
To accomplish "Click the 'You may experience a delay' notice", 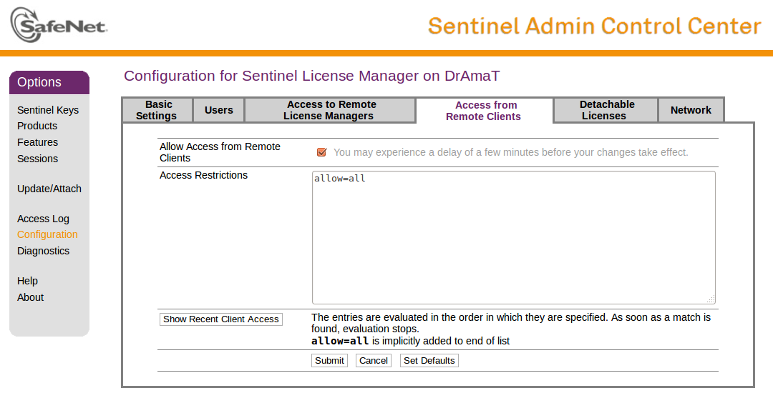I will (x=511, y=152).
